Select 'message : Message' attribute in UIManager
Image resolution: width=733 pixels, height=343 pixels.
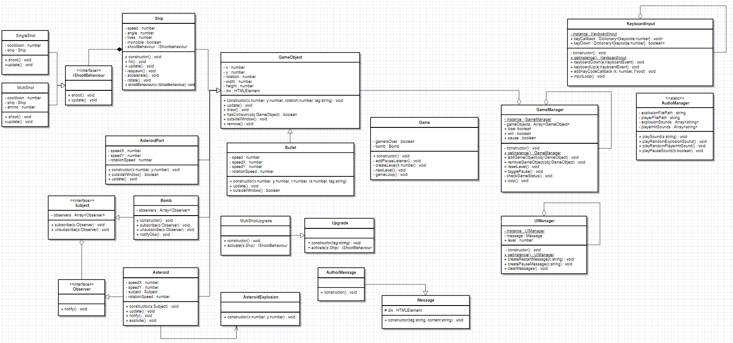pyautogui.click(x=523, y=236)
